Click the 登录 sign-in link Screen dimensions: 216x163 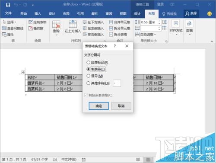(x=160, y=4)
